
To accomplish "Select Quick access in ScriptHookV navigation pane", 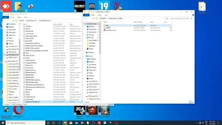I will pos(92,24).
